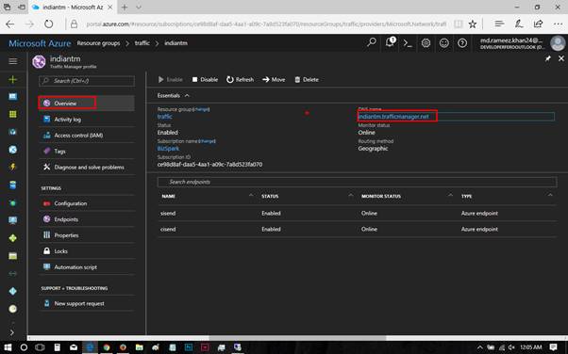Click the green plus New resource icon

click(x=12, y=79)
